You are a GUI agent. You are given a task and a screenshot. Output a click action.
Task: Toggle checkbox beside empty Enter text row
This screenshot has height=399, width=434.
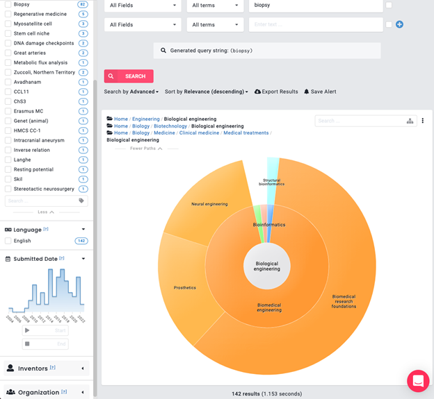(x=389, y=24)
